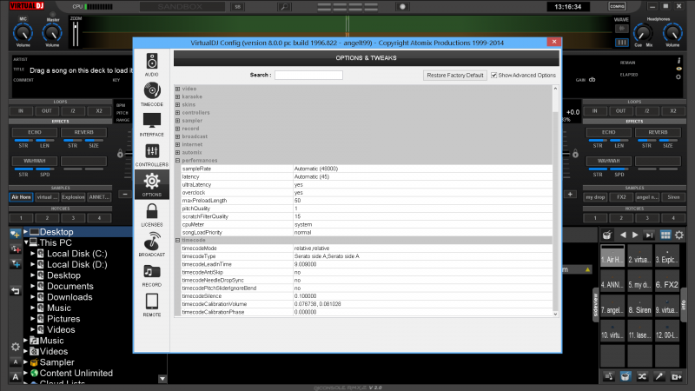
Task: Select the Timecode config icon
Action: 151,95
